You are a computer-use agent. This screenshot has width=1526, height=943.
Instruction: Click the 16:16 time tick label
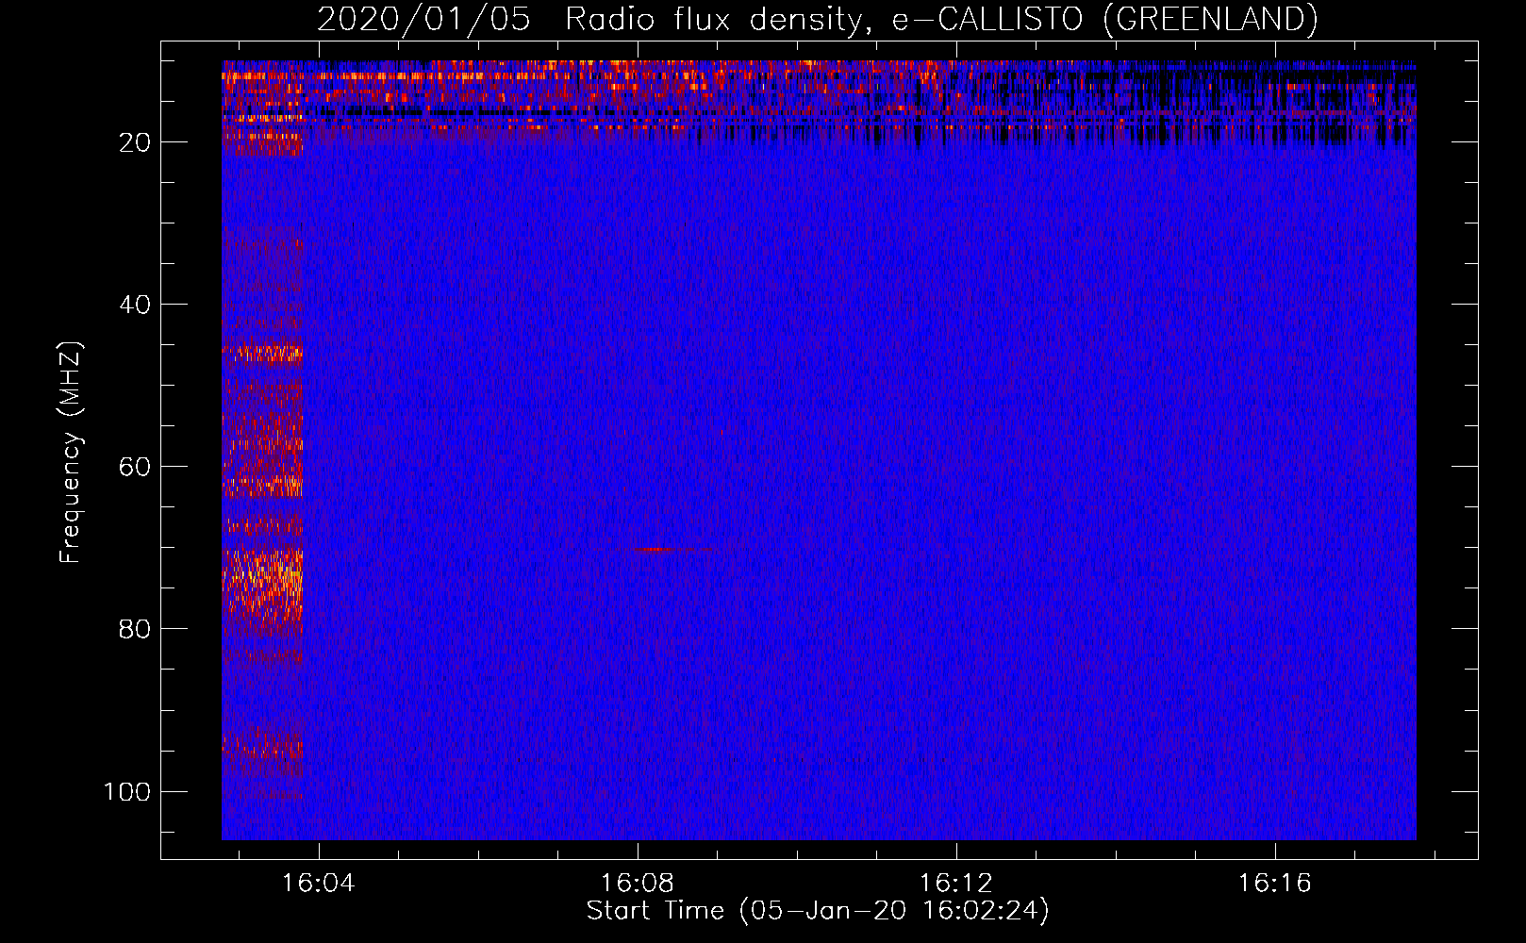click(x=1275, y=884)
